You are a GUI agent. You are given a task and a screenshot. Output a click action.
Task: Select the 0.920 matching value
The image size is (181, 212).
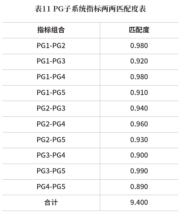(x=139, y=61)
